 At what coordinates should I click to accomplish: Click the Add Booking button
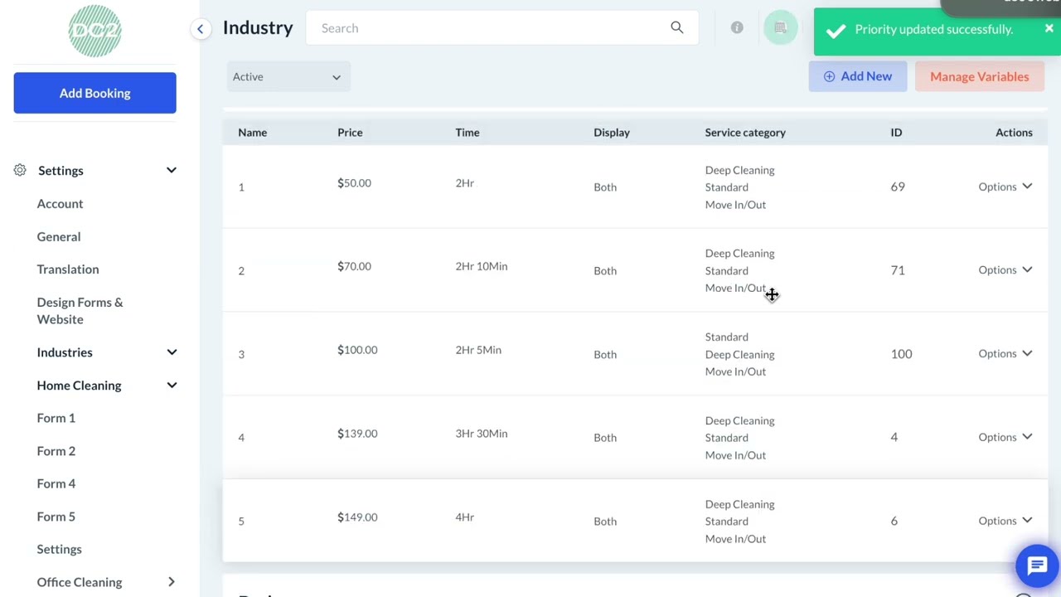[x=94, y=93]
